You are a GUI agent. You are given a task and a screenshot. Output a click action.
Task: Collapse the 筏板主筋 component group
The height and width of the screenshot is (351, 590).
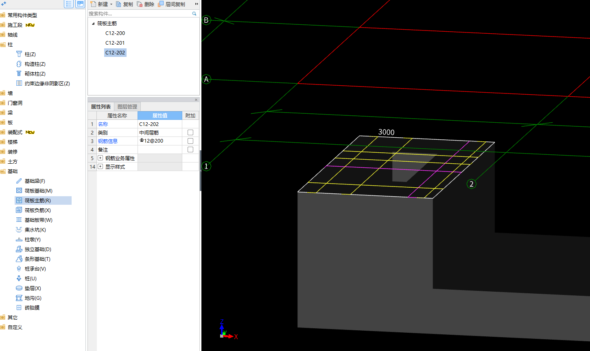pos(93,24)
